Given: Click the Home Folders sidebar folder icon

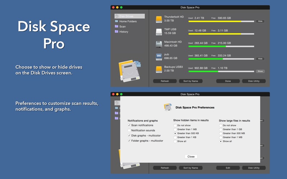Looking at the screenshot, I should tap(117, 21).
